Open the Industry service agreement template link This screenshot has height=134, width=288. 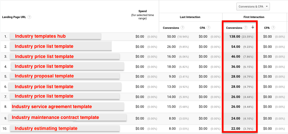point(52,106)
